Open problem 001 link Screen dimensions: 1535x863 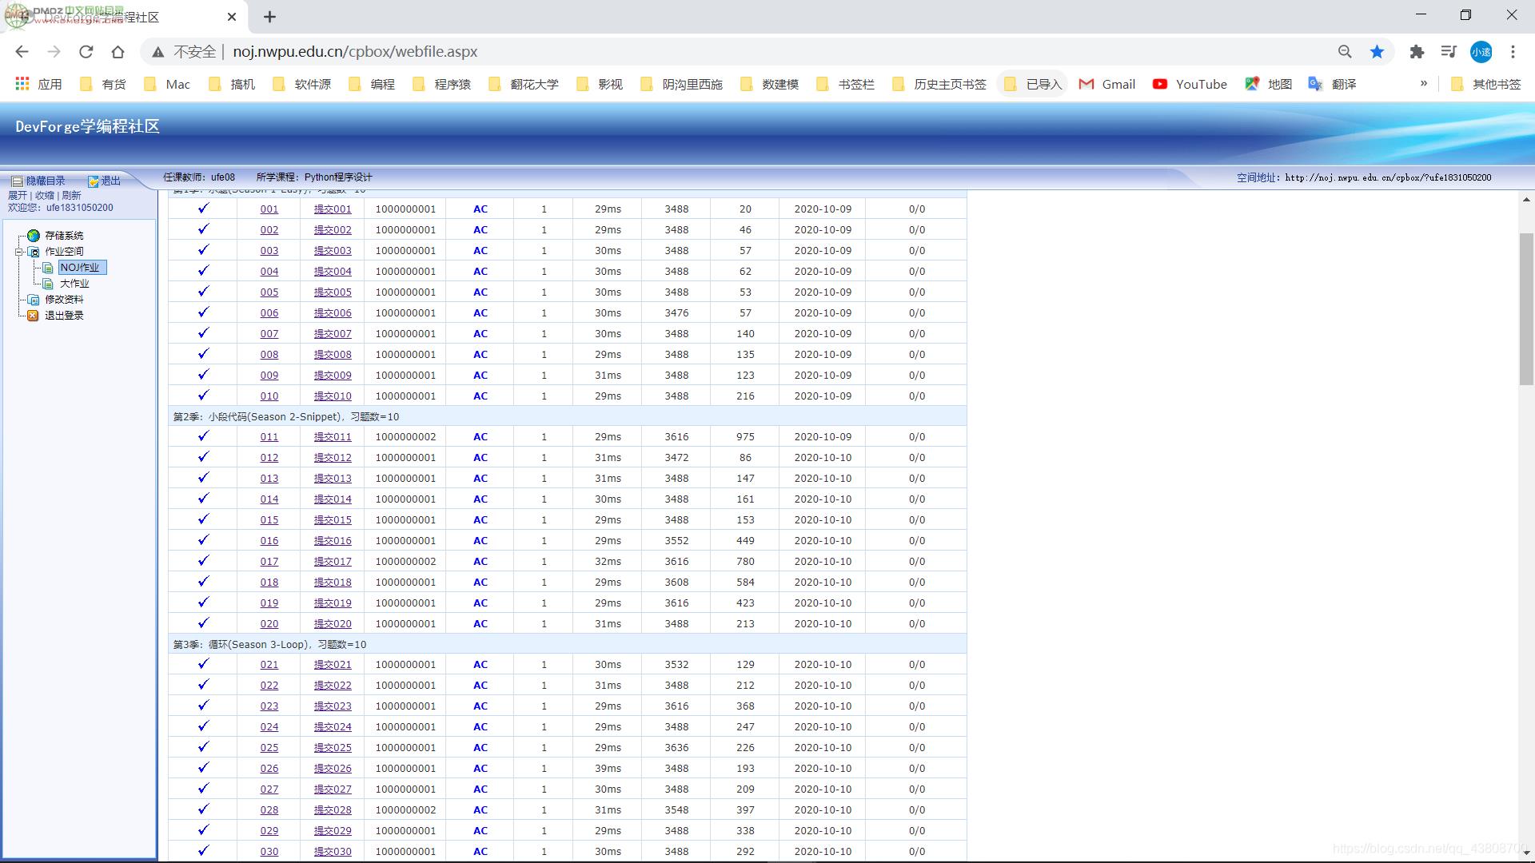coord(269,209)
